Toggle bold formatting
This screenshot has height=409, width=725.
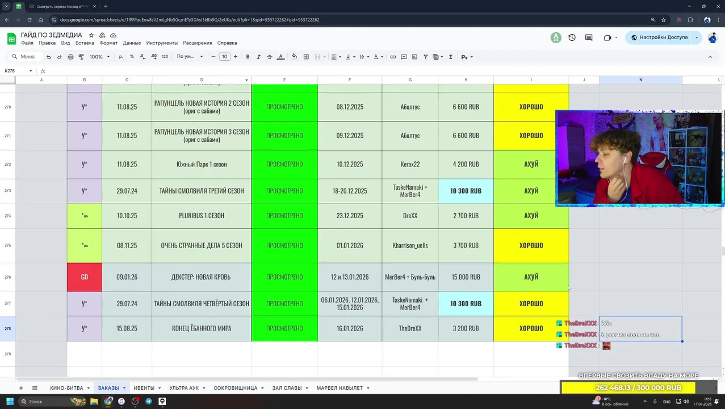[248, 57]
